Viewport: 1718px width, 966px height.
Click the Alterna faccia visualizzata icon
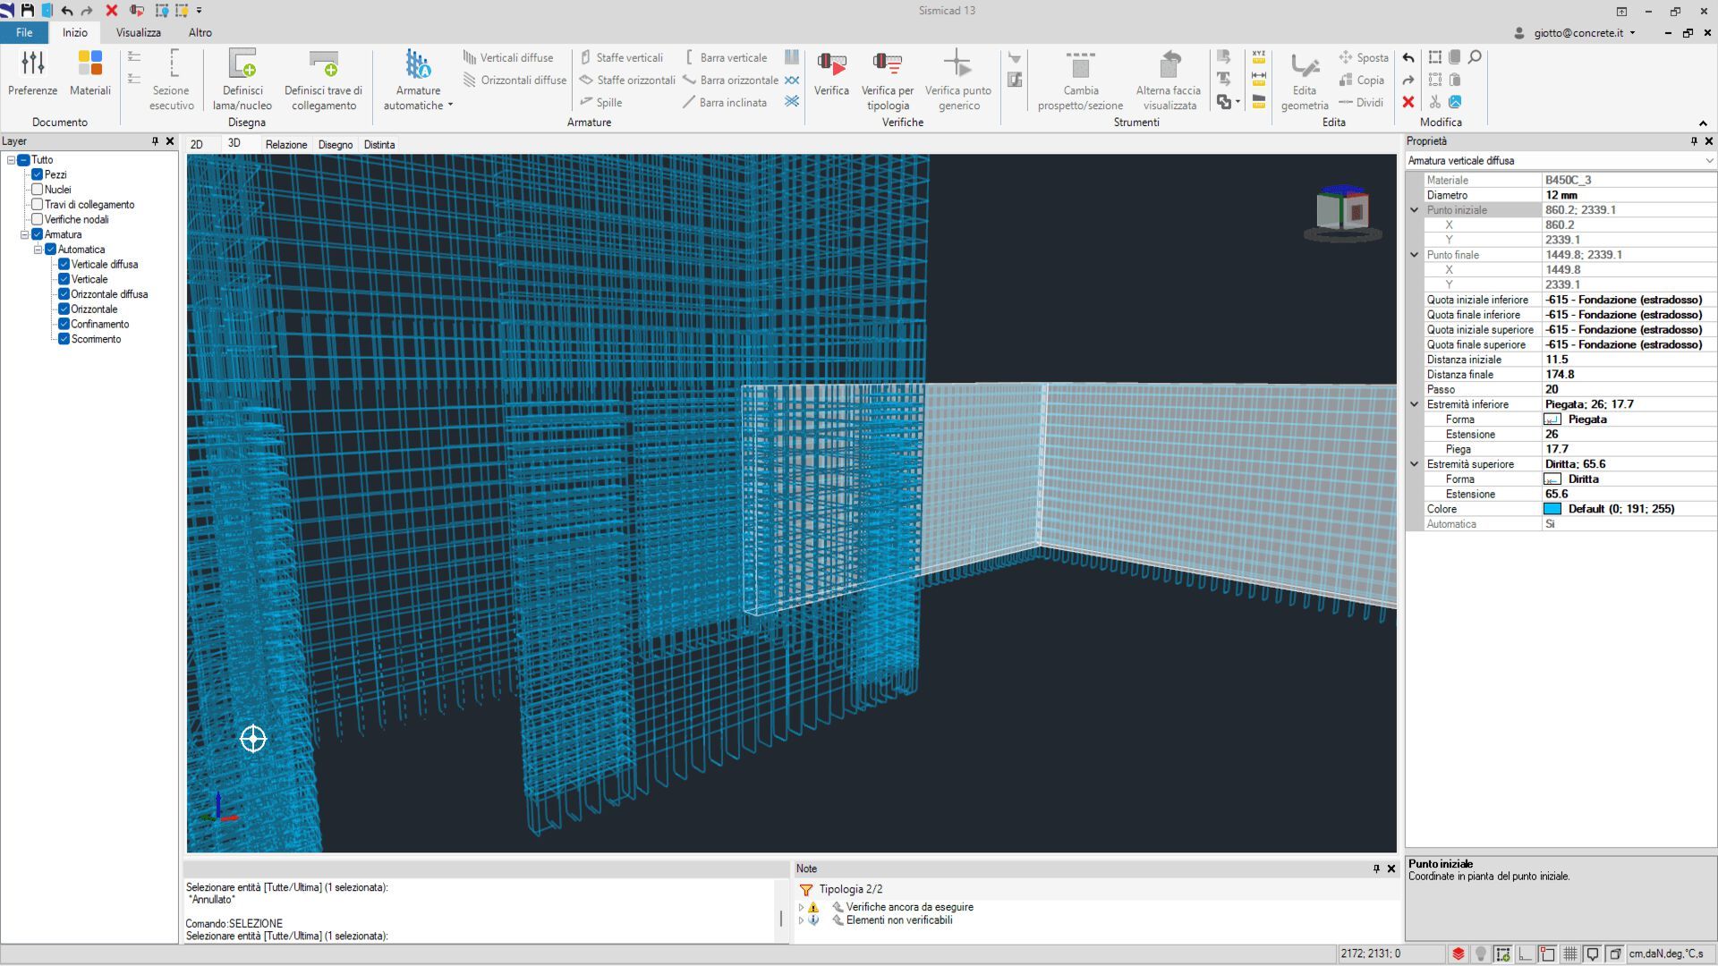pyautogui.click(x=1169, y=65)
